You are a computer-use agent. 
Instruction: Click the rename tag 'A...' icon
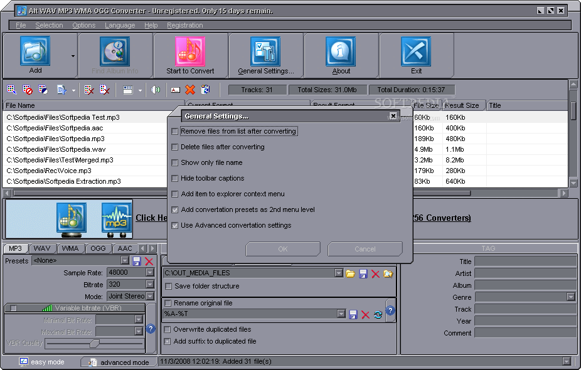click(175, 90)
